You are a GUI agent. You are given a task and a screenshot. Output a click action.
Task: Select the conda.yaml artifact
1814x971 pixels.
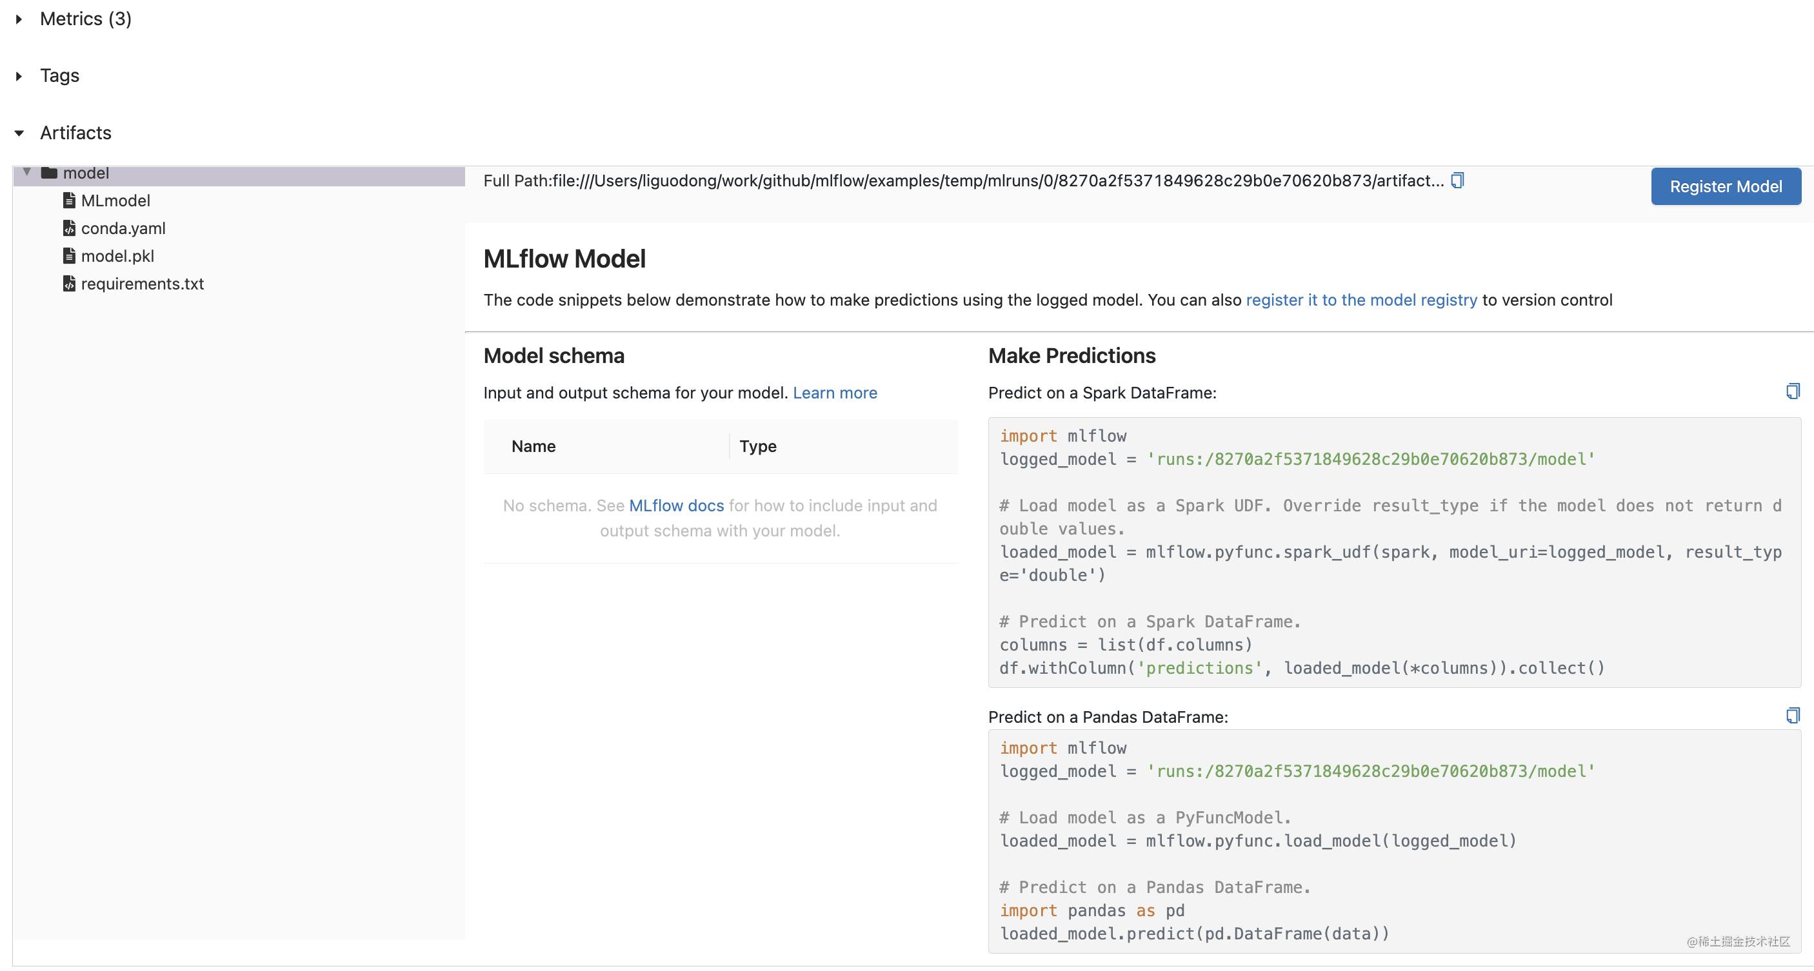pos(123,228)
